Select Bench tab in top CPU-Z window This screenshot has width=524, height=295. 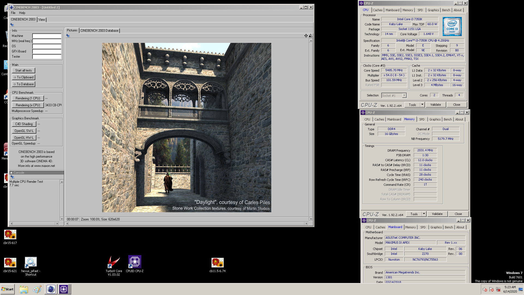click(x=446, y=10)
